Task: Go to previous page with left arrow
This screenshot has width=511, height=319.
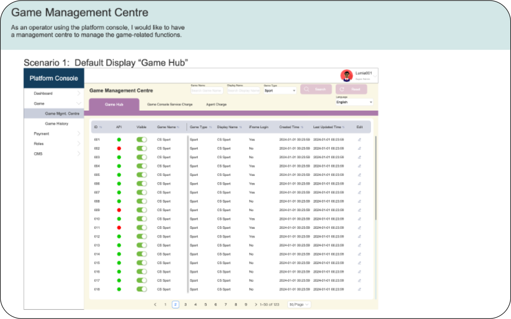Action: pos(155,305)
